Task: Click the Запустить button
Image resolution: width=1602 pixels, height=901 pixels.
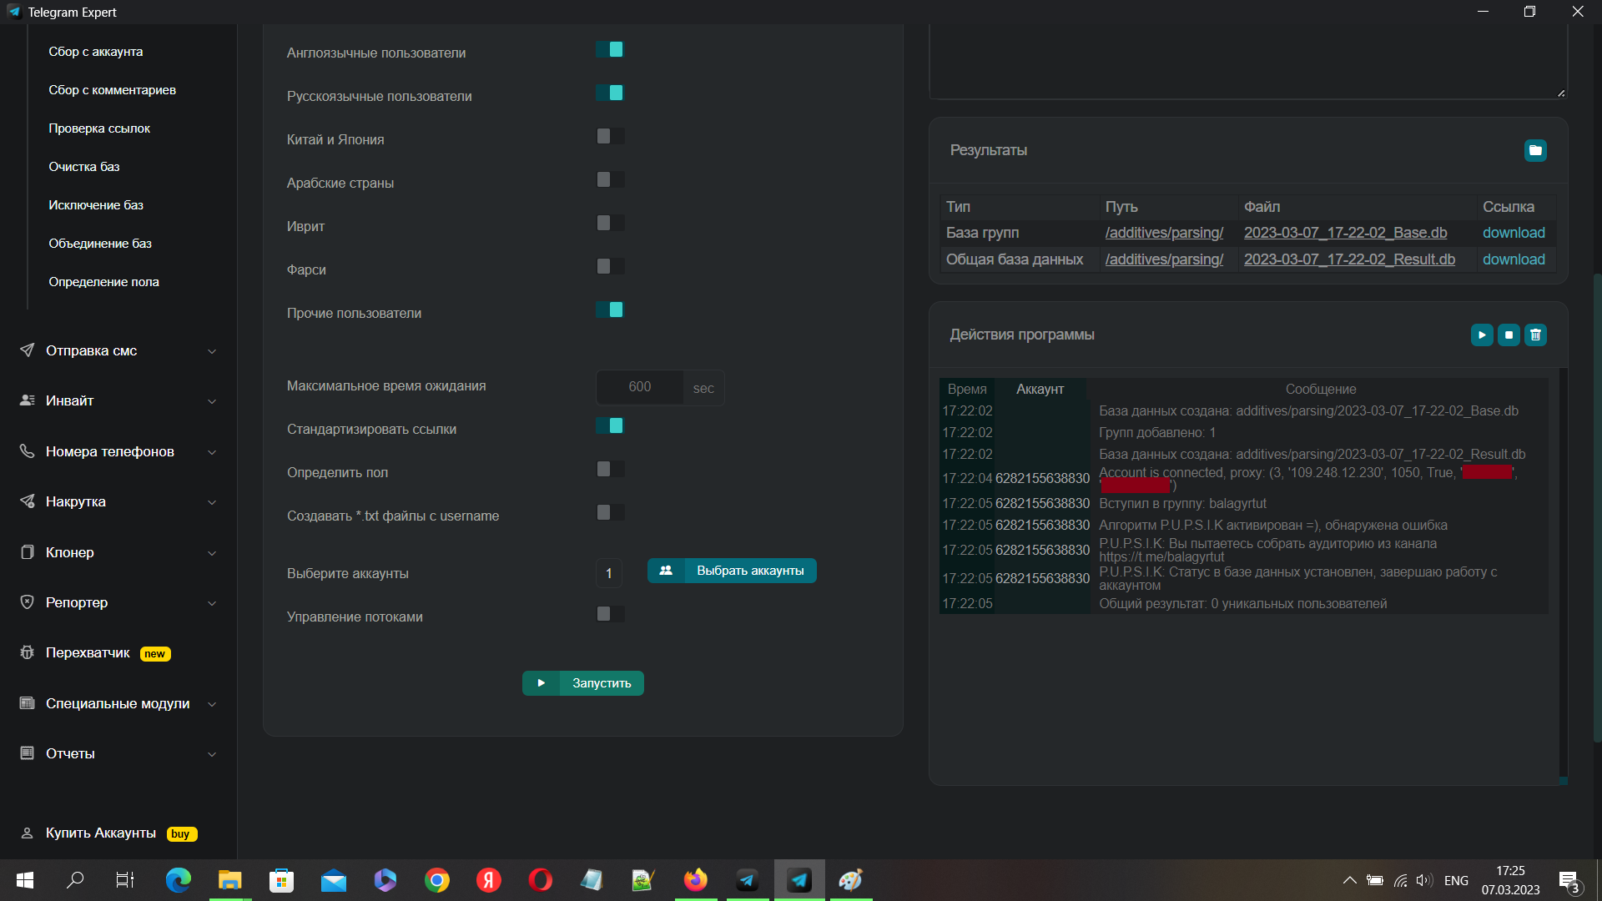Action: pyautogui.click(x=583, y=683)
